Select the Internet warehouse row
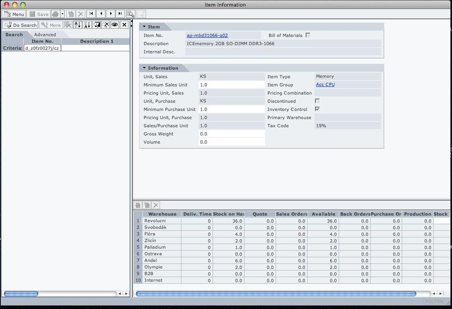The height and width of the screenshot is (309, 452). pos(291,280)
